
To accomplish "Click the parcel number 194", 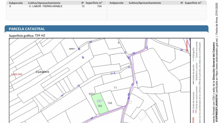I will coord(110,103).
